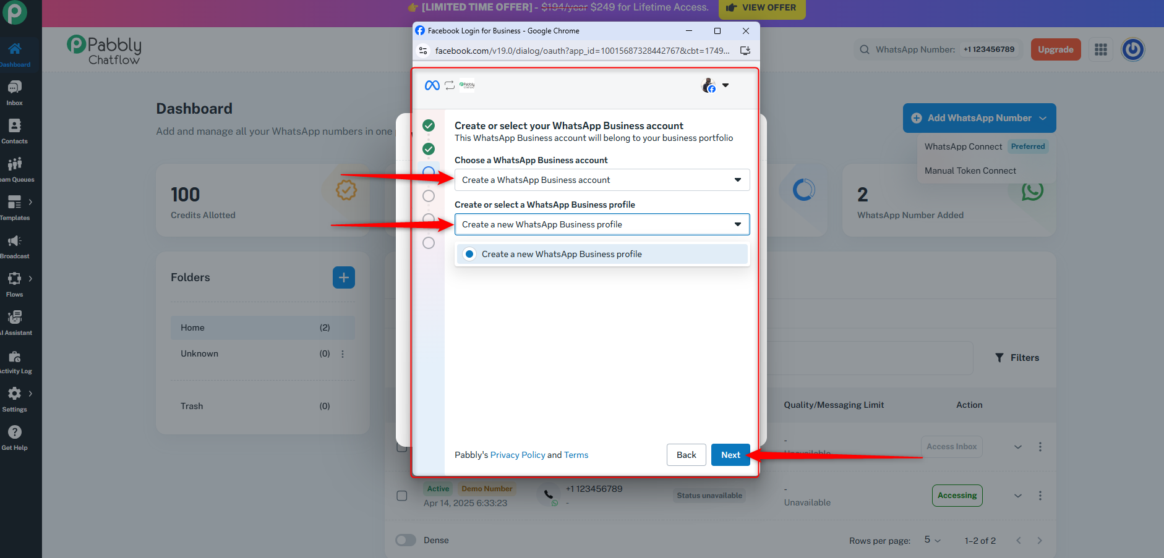Expand the Access Inbox row chevron

pyautogui.click(x=1018, y=447)
